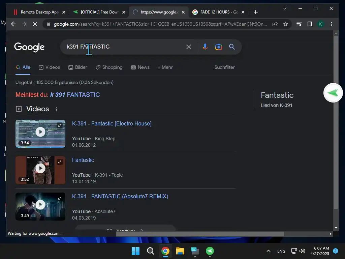Image resolution: width=345 pixels, height=259 pixels.
Task: Play the 3:54 video thumbnail
Action: pyautogui.click(x=40, y=134)
